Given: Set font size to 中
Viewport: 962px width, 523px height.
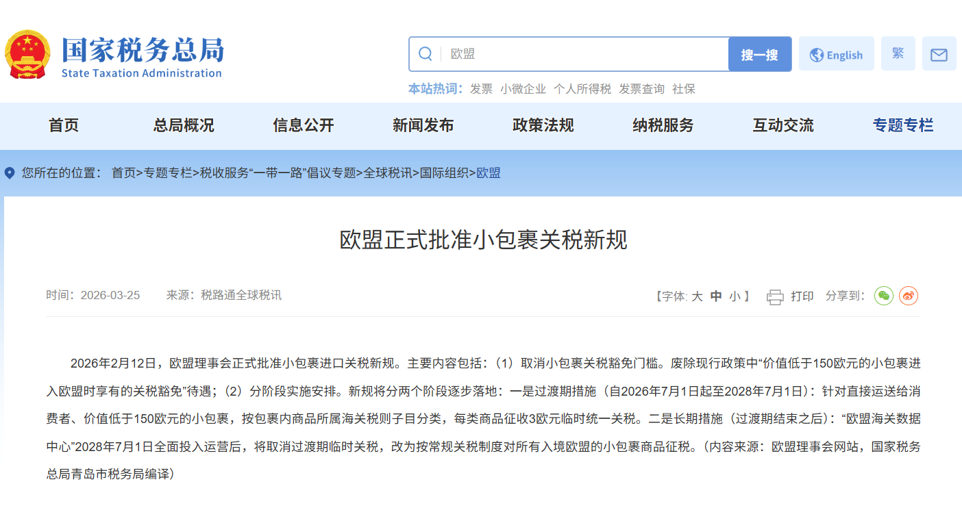Looking at the screenshot, I should (716, 296).
